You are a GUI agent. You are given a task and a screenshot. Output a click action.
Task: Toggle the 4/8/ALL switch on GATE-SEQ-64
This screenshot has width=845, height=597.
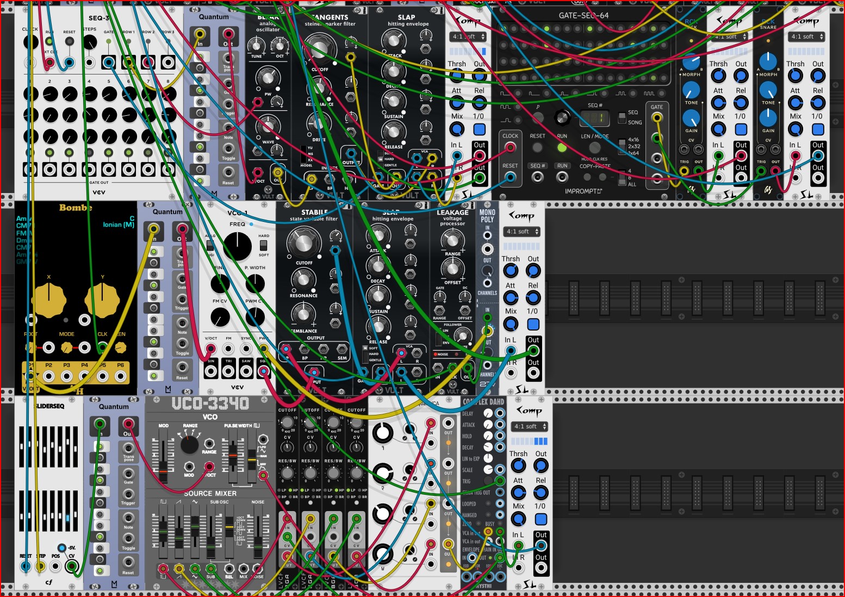[622, 178]
